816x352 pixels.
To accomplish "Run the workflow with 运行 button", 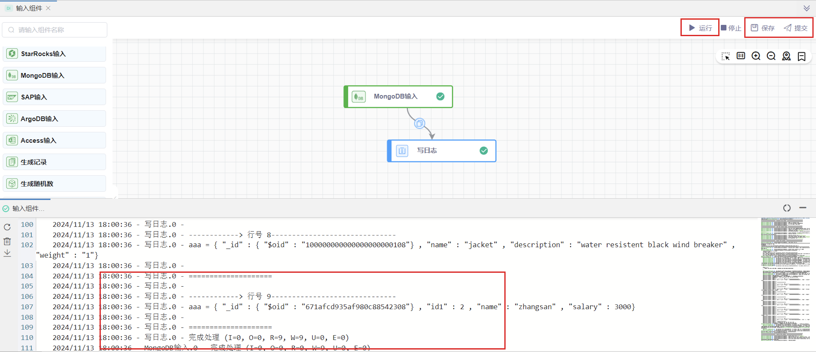I will click(x=700, y=28).
